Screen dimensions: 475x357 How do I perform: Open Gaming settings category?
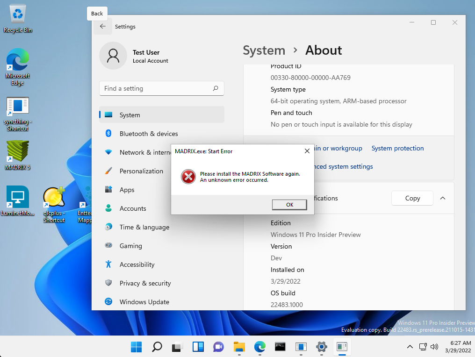click(161, 246)
